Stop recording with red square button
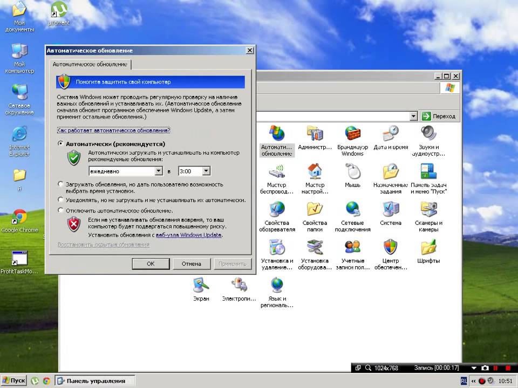This screenshot has height=388, width=518. coord(508,368)
